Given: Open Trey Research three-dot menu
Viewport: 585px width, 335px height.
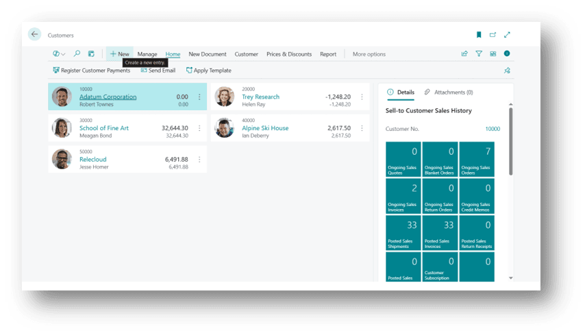Looking at the screenshot, I should tap(362, 97).
